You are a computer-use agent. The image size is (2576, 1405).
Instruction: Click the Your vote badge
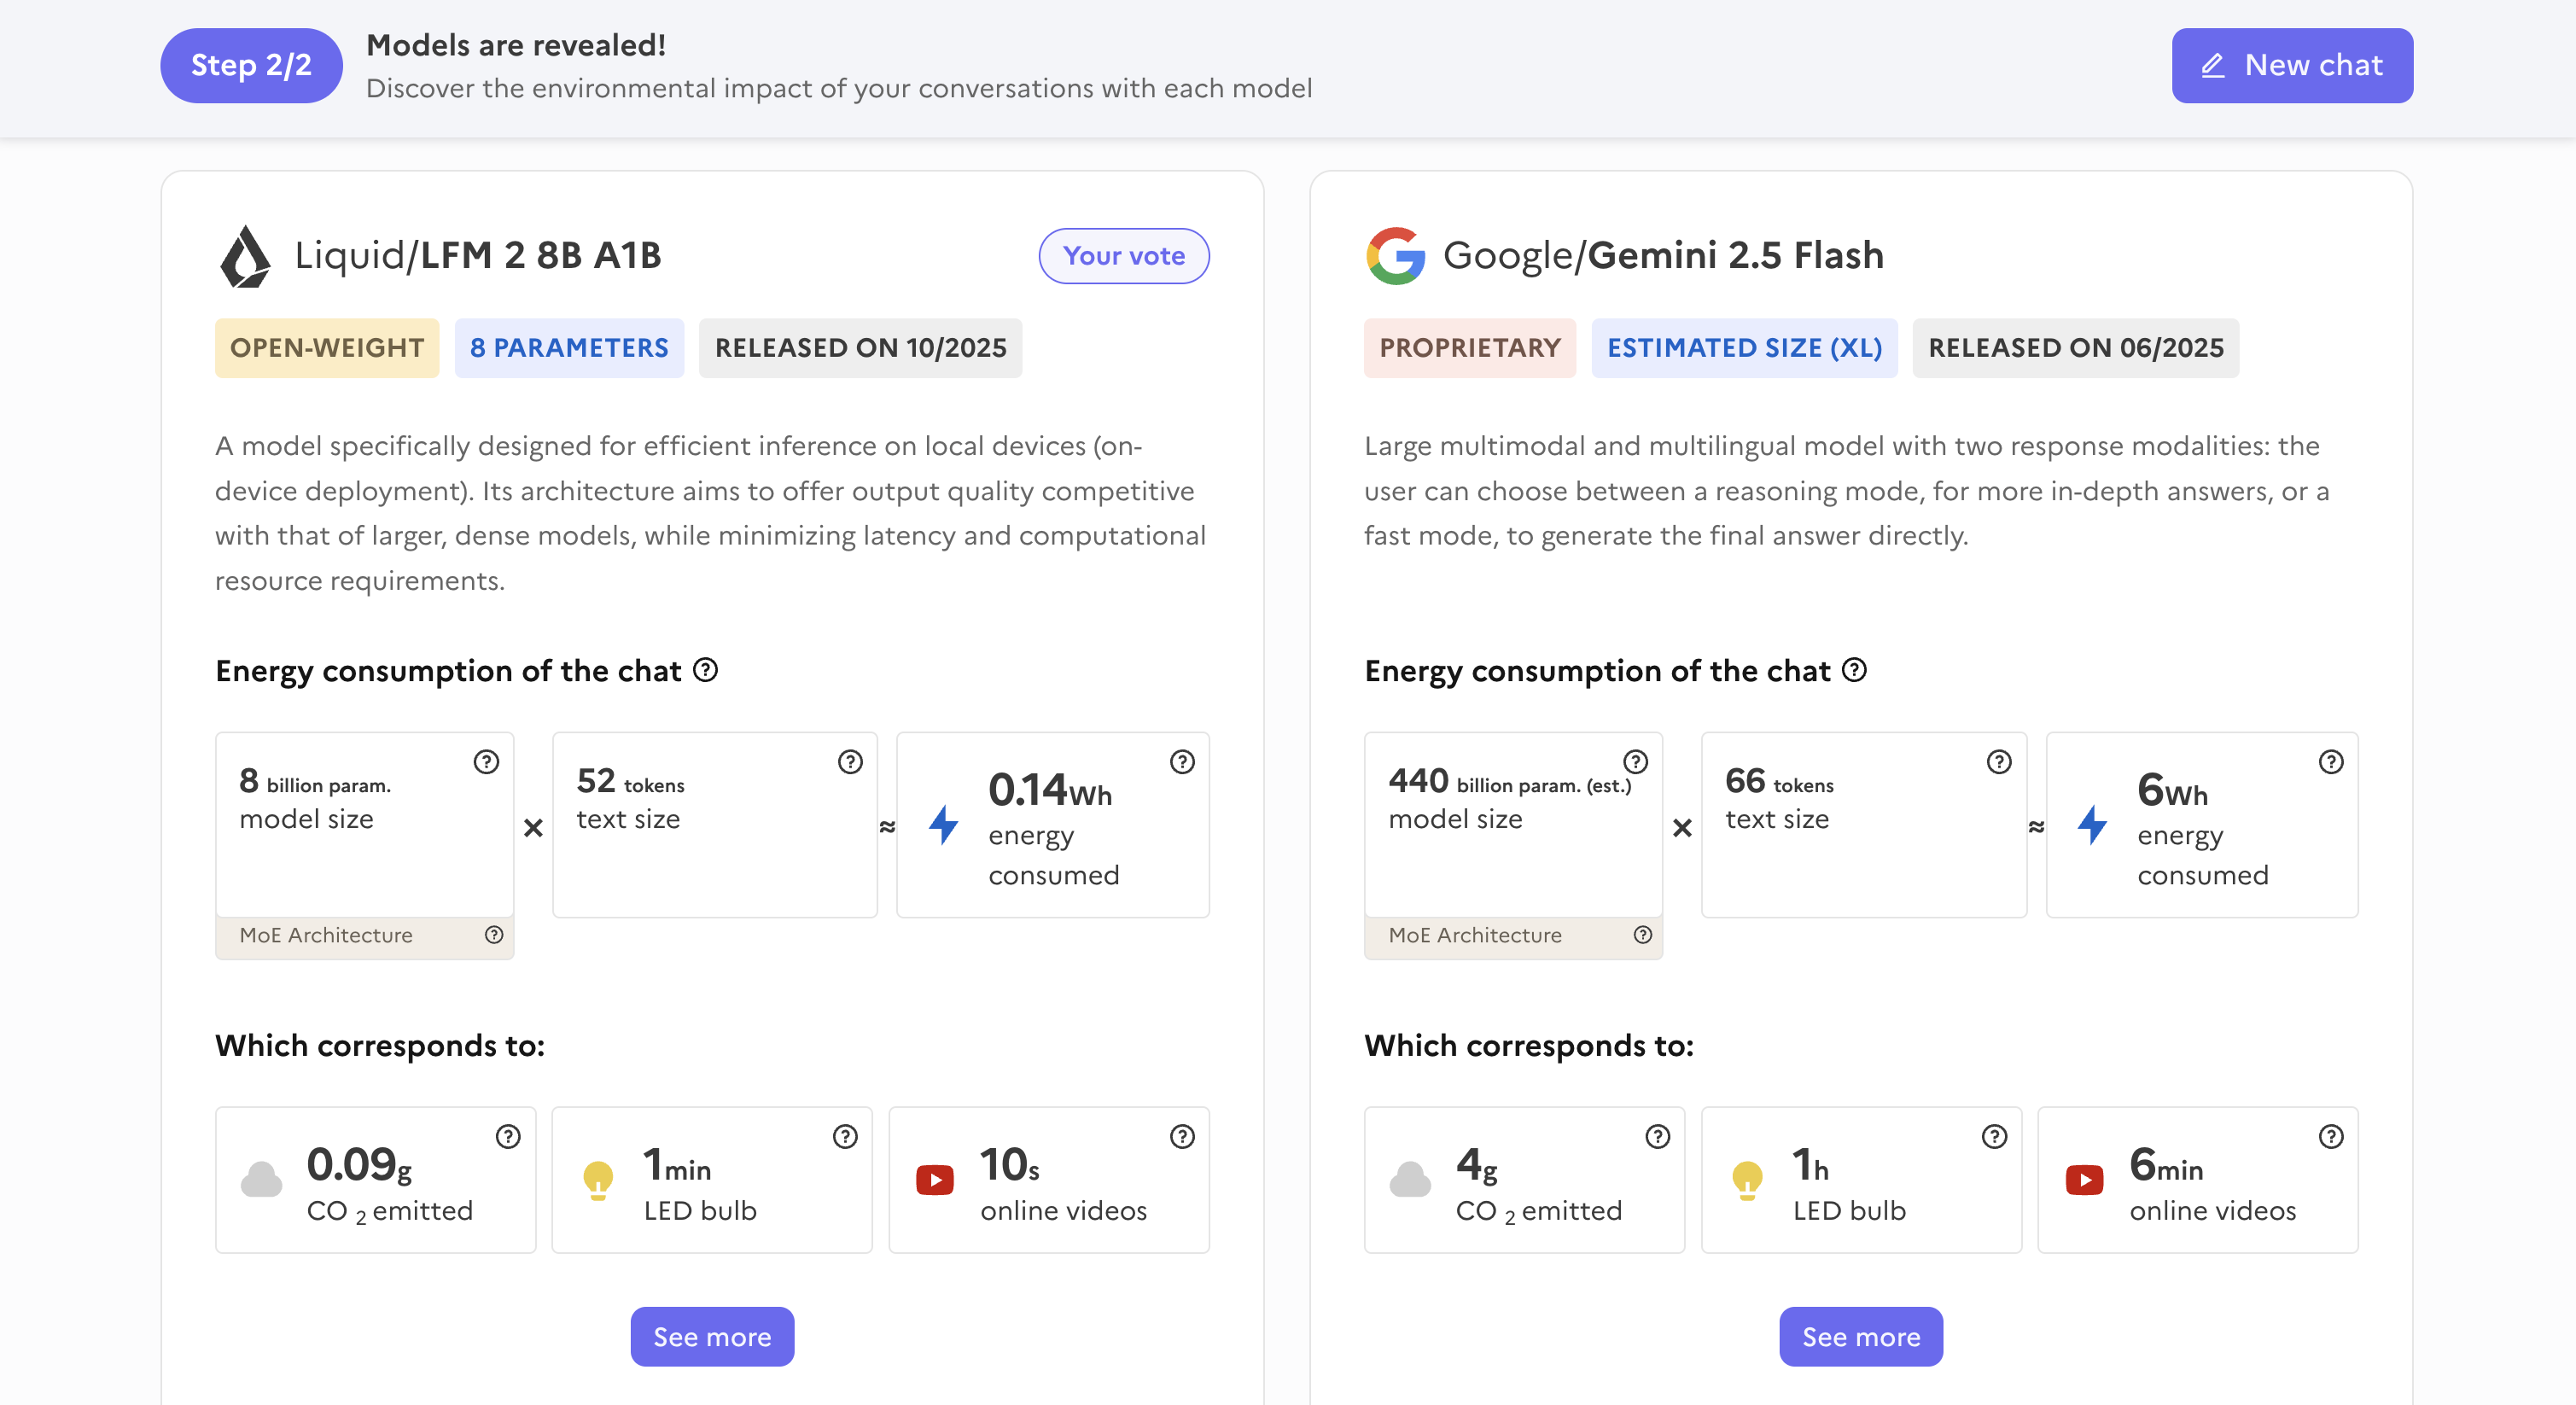pos(1124,256)
